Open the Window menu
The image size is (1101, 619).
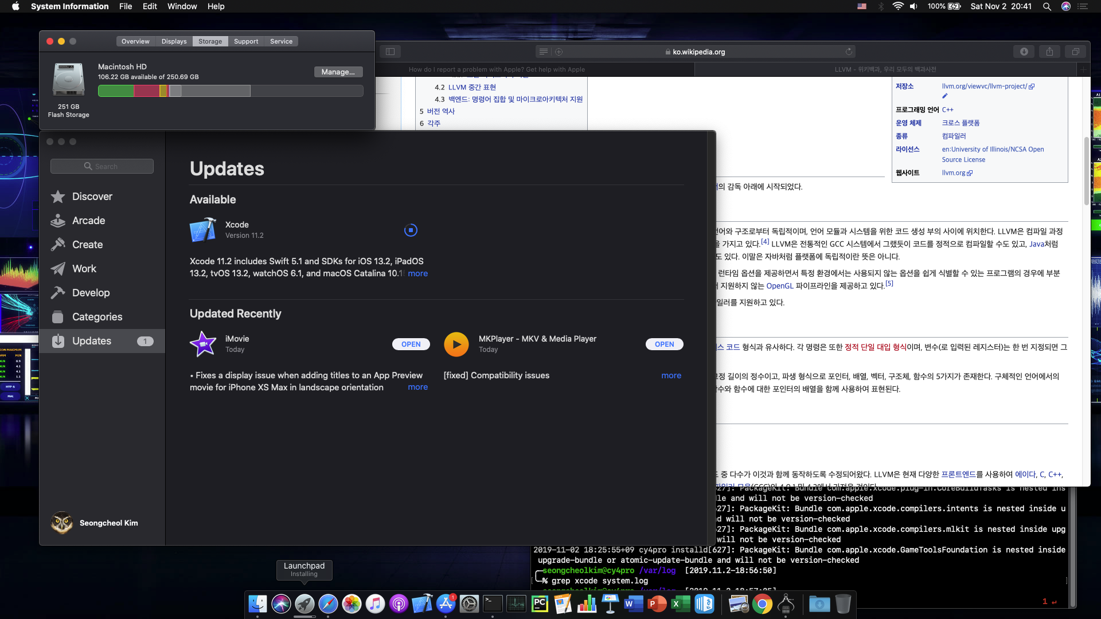coord(182,6)
